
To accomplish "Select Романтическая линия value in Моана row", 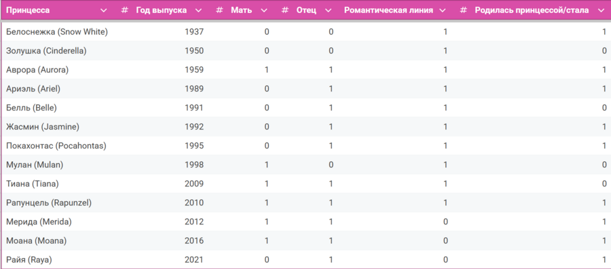I will [x=445, y=241].
